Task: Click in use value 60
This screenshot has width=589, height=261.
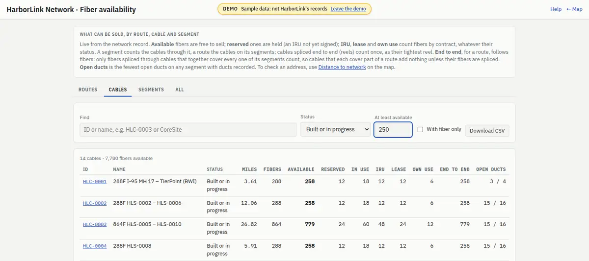Action: 366,224
